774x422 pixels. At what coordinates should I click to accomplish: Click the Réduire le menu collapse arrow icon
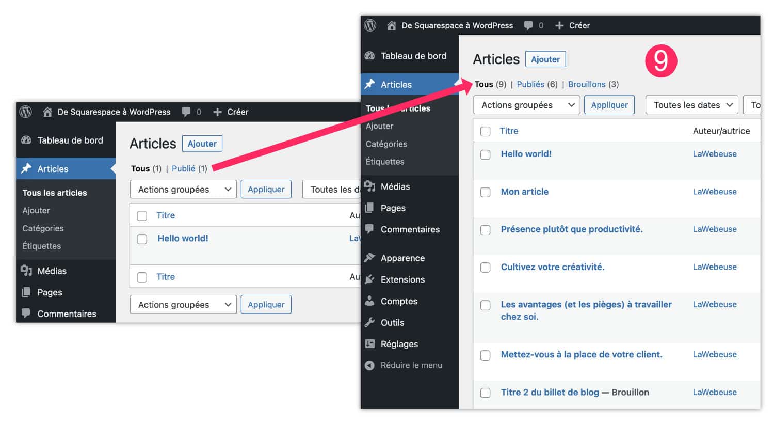click(369, 365)
